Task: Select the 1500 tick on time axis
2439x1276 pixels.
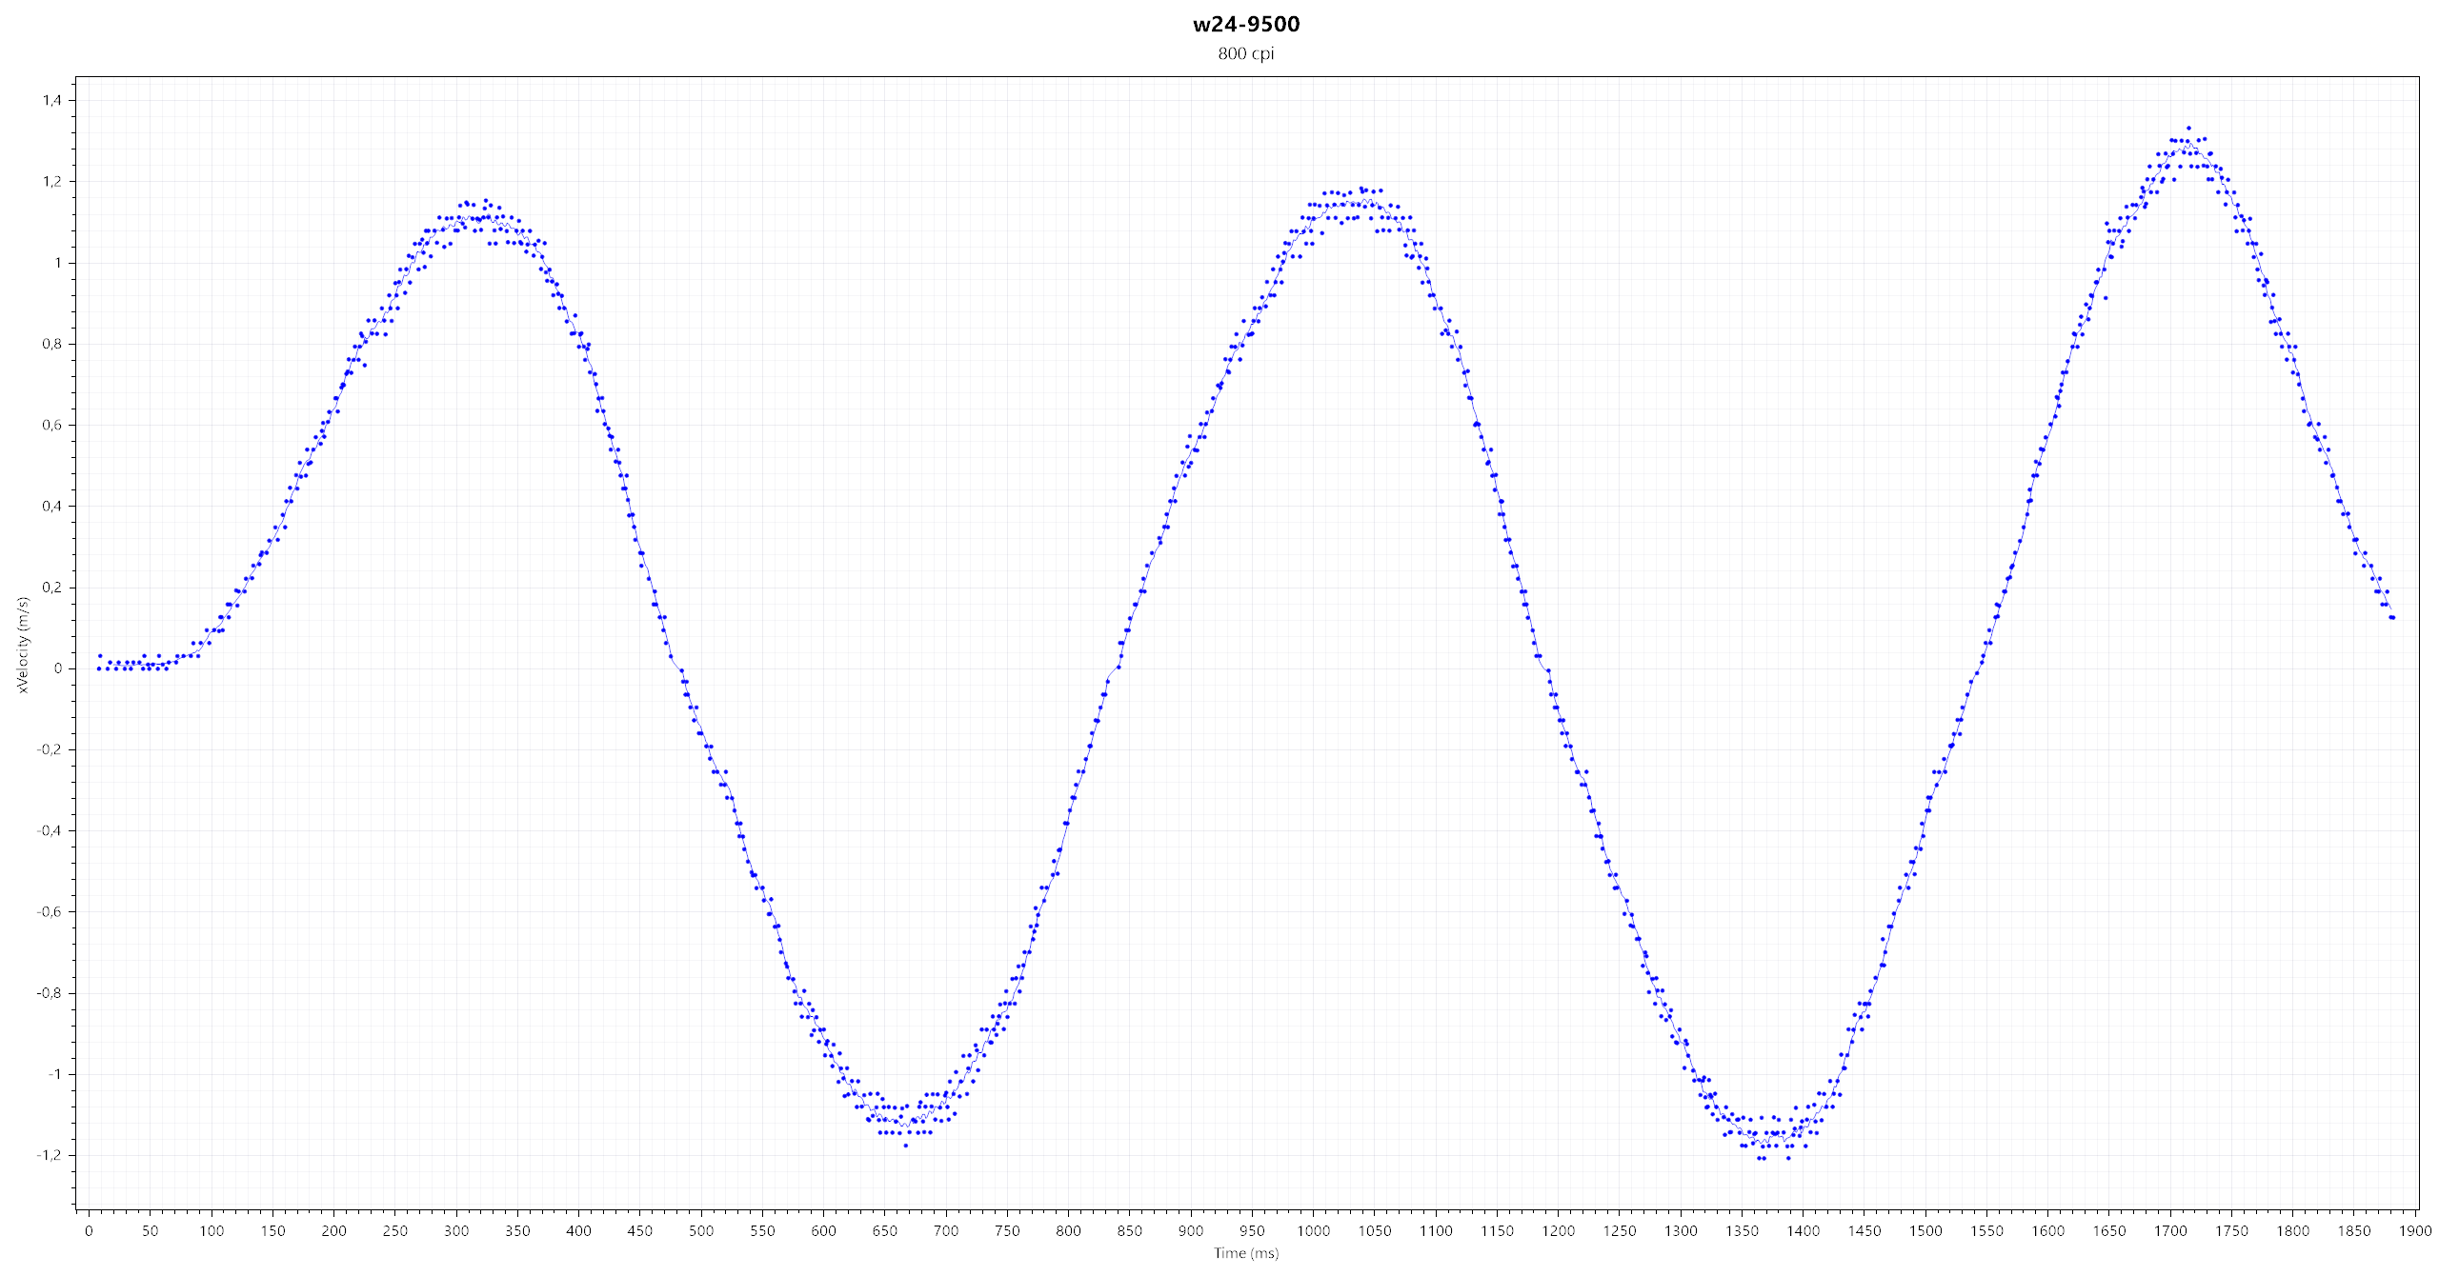Action: (x=1925, y=1230)
